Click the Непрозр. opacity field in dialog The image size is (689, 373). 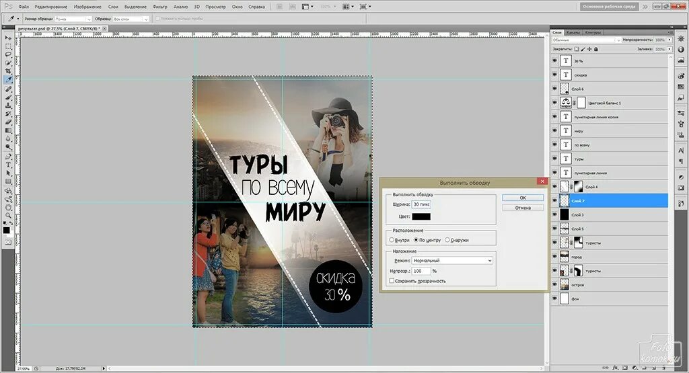click(x=421, y=271)
